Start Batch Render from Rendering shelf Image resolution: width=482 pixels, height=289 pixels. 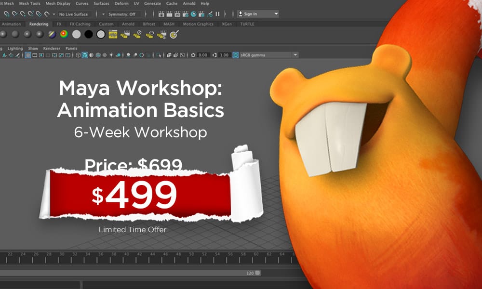pos(125,34)
